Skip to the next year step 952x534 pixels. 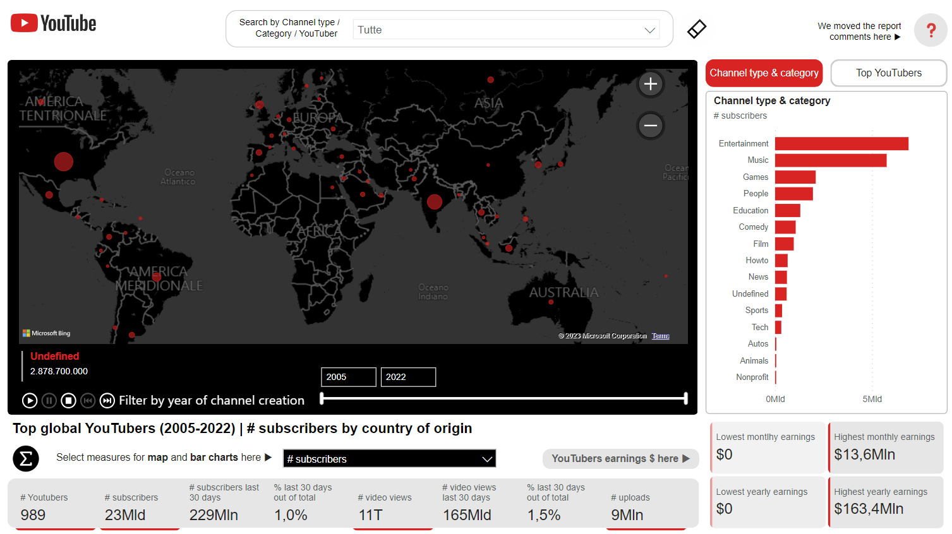pos(107,400)
